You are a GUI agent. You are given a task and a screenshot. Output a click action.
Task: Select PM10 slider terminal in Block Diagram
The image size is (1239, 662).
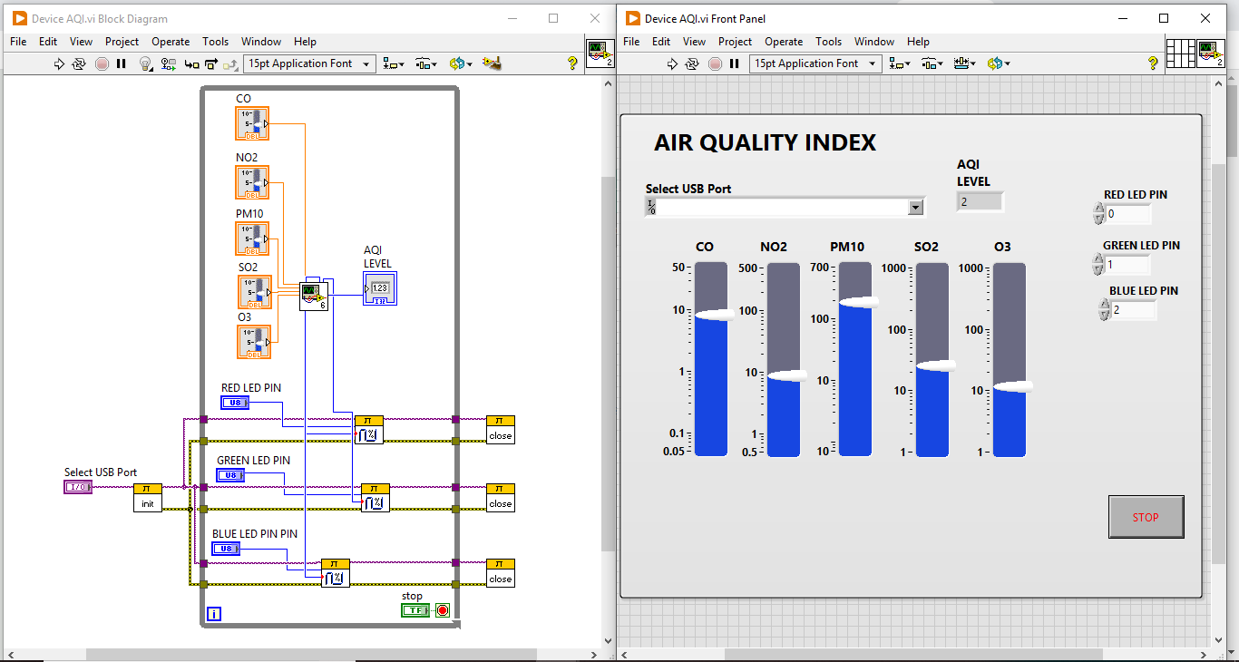tap(252, 239)
